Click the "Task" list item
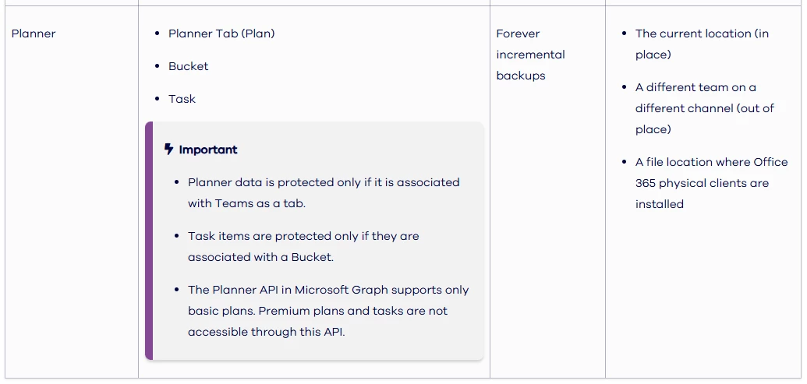Viewport: 807px width, 384px height. 182,99
